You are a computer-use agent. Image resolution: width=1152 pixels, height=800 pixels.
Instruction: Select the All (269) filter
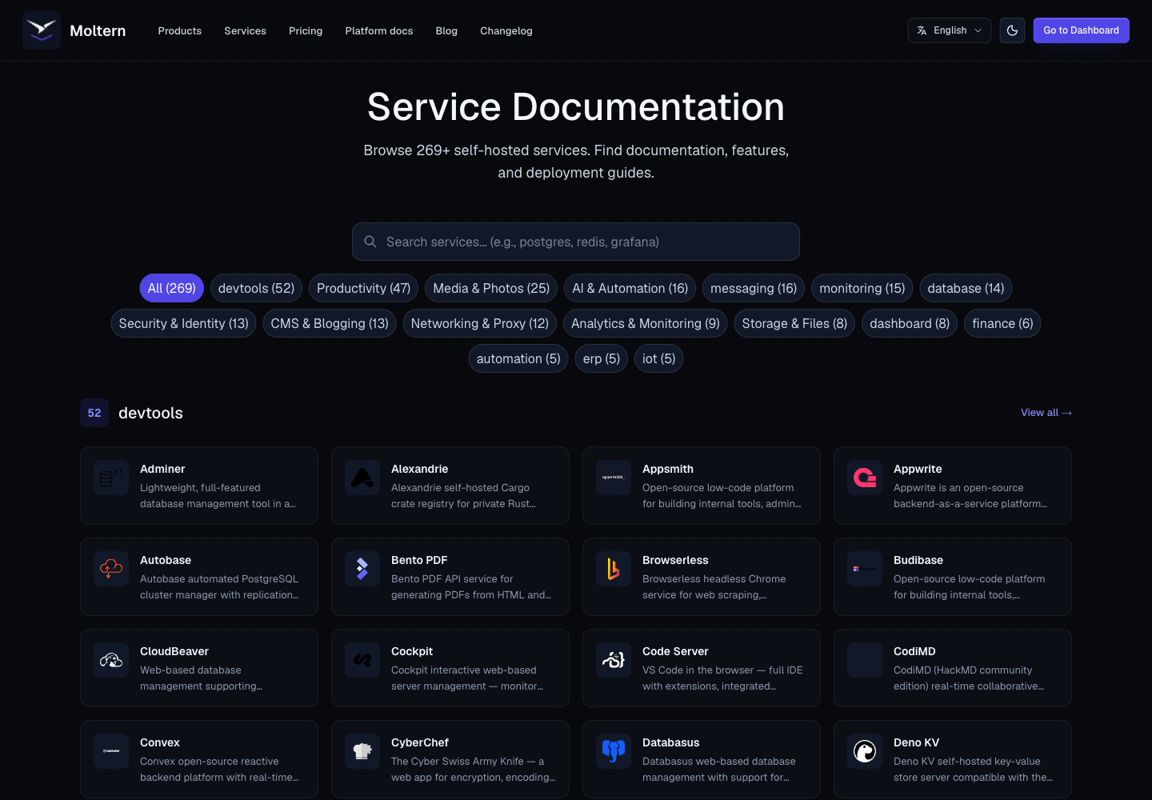pos(172,288)
